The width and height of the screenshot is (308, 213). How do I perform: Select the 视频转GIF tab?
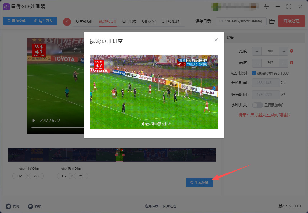(108, 21)
